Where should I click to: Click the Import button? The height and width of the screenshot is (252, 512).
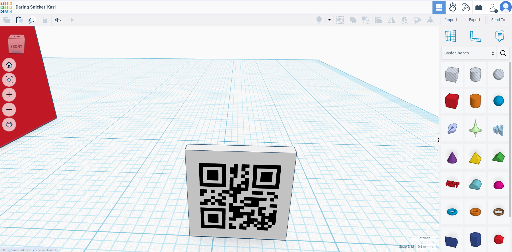point(451,20)
